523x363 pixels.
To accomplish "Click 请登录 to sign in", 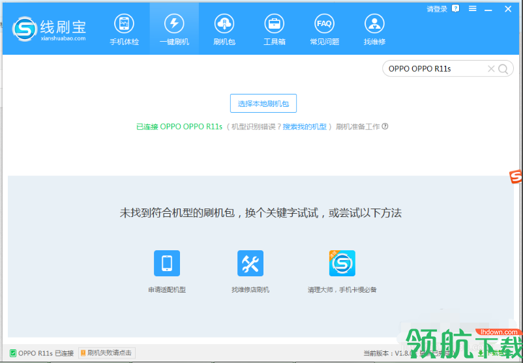I will 437,9.
